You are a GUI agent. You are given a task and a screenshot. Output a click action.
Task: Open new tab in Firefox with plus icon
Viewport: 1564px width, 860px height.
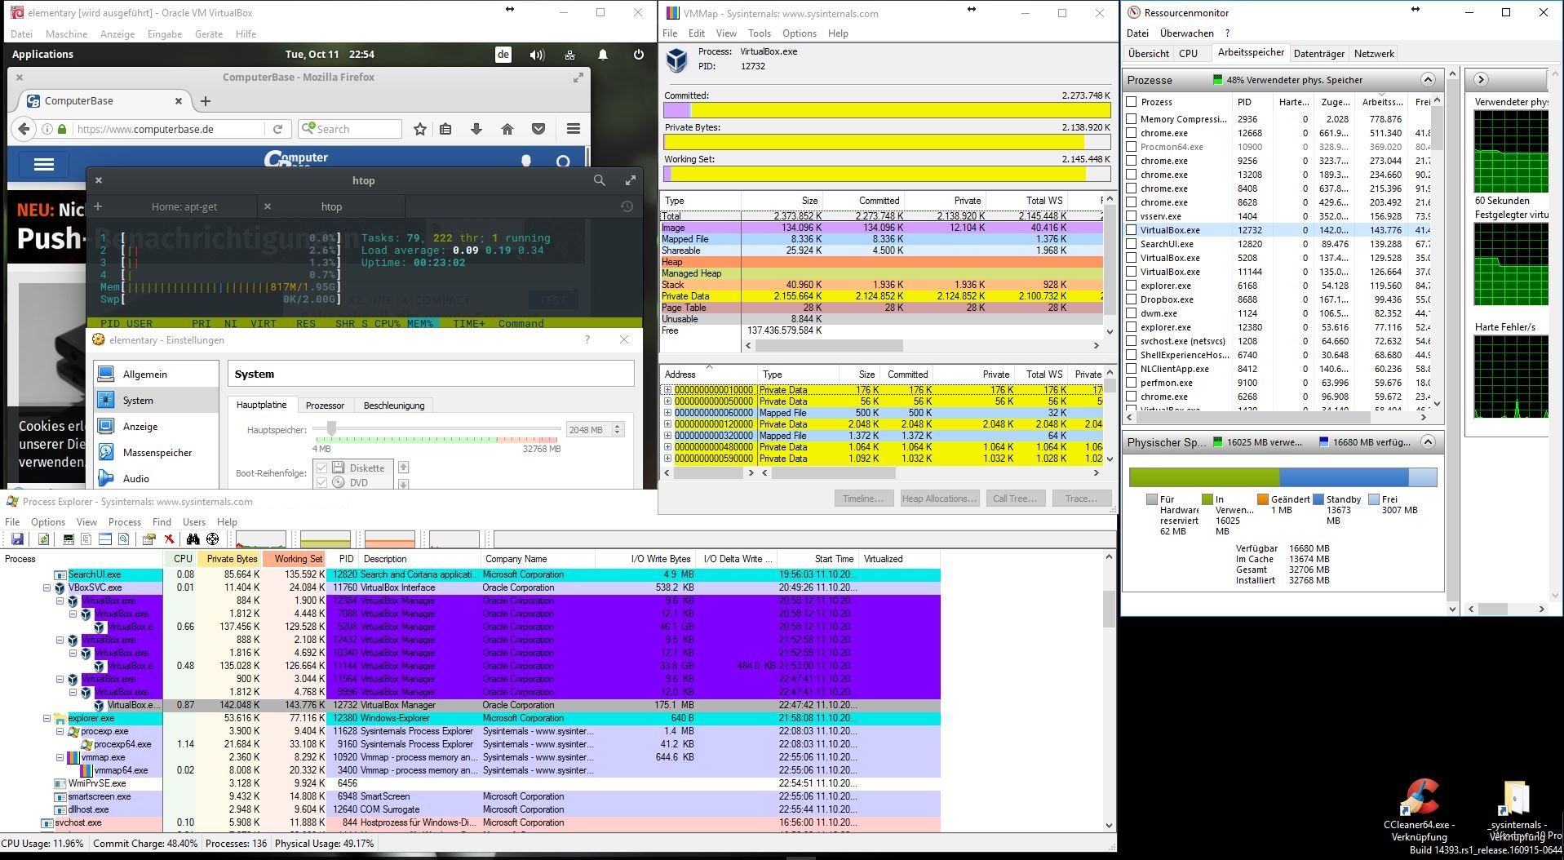pyautogui.click(x=206, y=101)
